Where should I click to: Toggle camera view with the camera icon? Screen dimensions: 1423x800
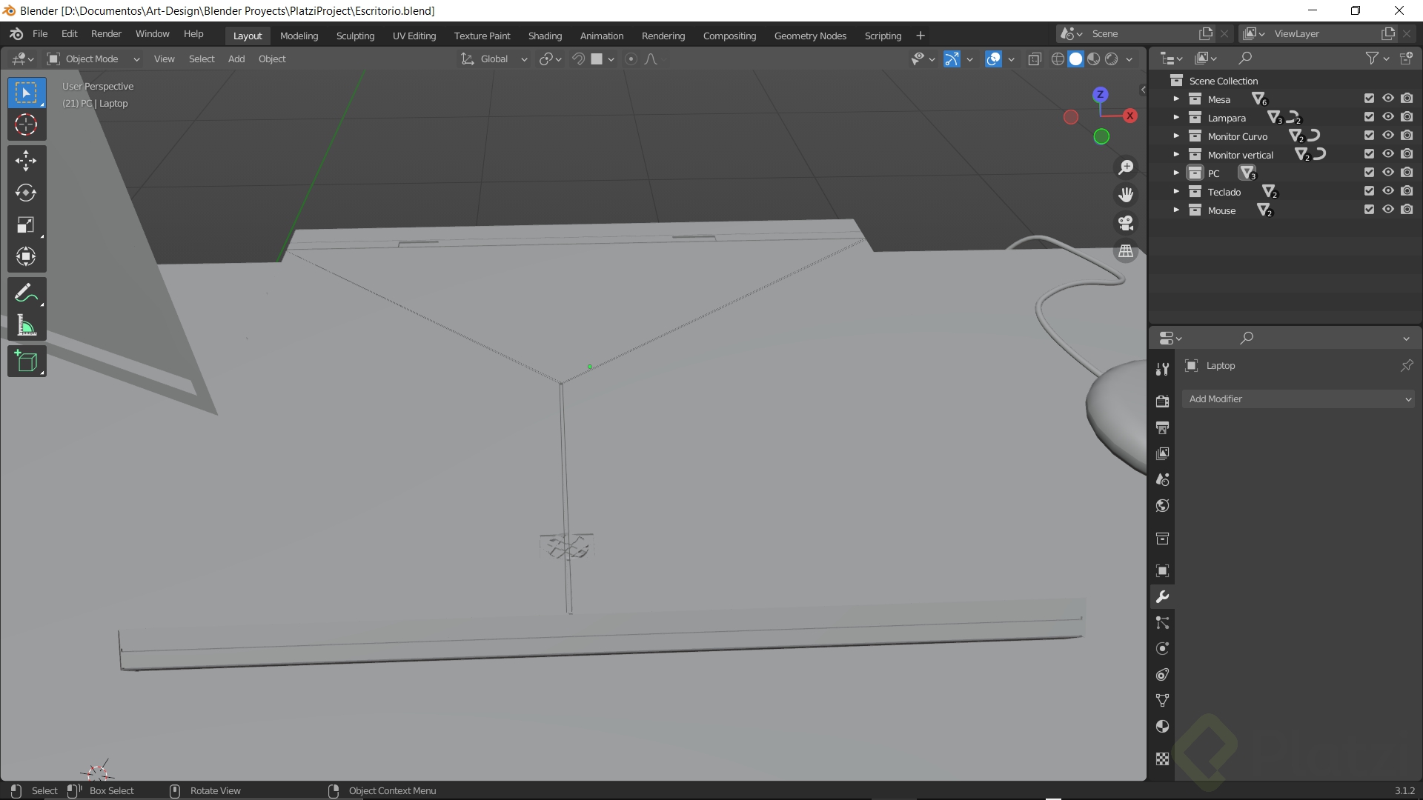coord(1126,223)
